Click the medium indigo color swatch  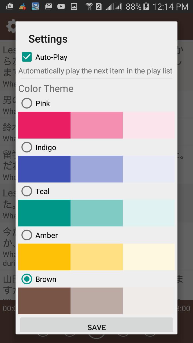96,169
